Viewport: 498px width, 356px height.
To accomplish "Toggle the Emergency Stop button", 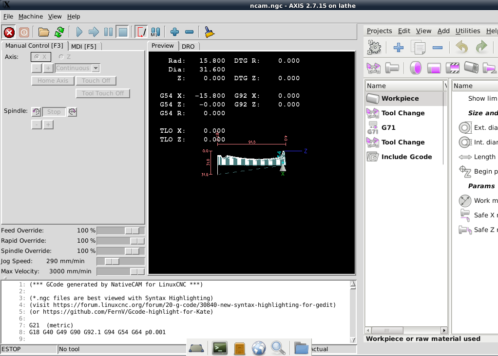I will (x=9, y=33).
